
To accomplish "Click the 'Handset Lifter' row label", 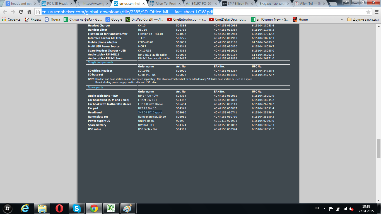I will point(98,30).
